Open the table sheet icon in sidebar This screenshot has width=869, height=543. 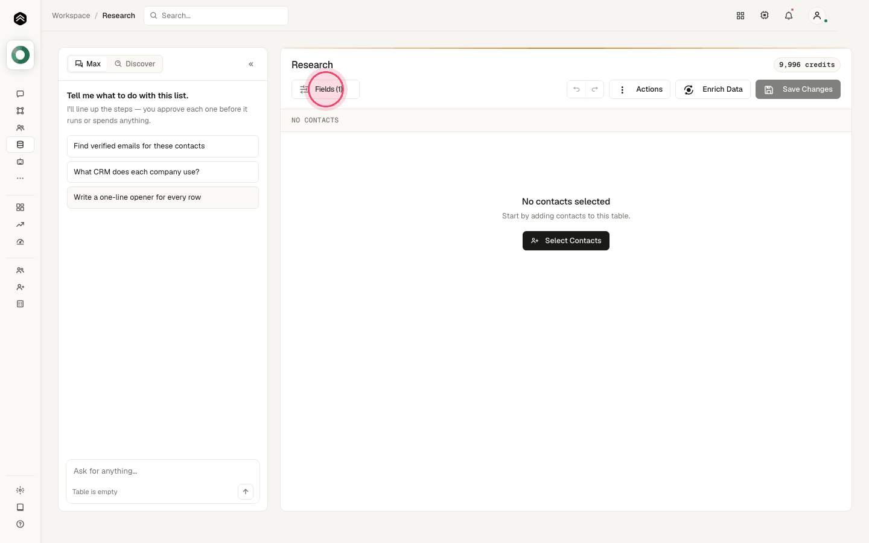point(20,304)
